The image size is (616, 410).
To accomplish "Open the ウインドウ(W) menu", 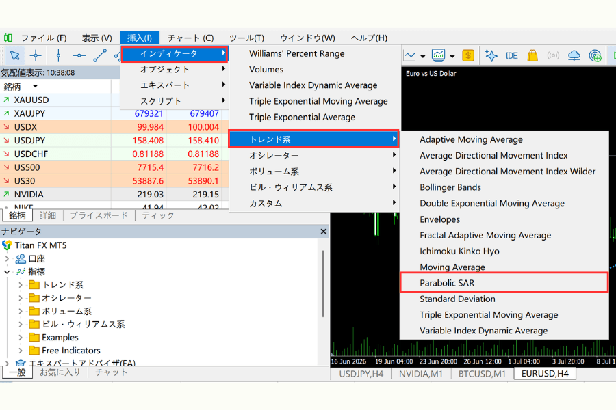I will pos(307,38).
